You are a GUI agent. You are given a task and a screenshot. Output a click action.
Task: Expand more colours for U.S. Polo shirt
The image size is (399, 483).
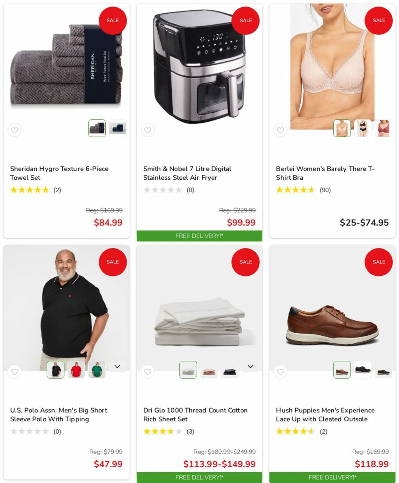click(x=117, y=367)
